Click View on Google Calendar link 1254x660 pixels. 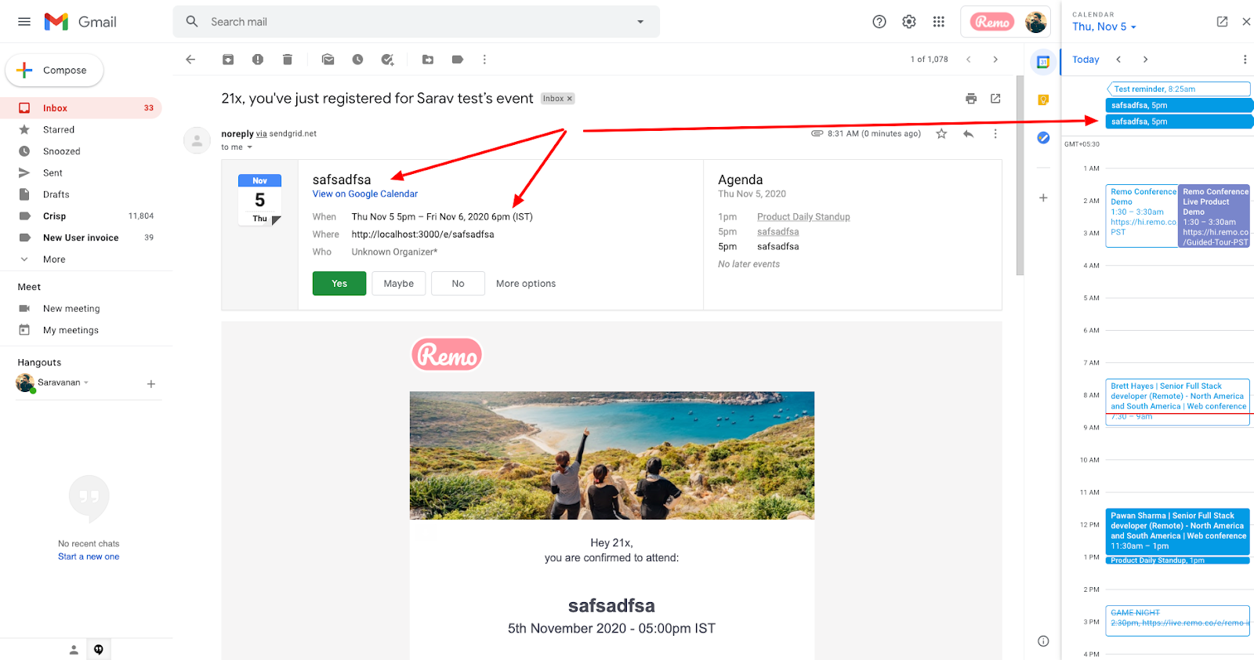[365, 194]
